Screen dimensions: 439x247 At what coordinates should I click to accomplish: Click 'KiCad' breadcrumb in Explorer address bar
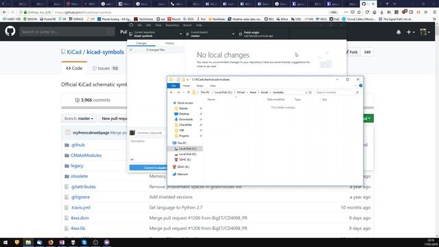pyautogui.click(x=241, y=93)
